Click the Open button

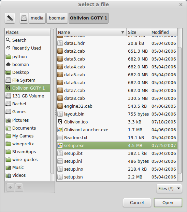[x=168, y=202]
